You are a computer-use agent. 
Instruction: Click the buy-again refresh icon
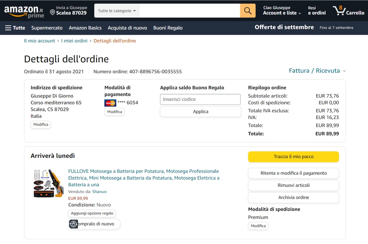(74, 224)
